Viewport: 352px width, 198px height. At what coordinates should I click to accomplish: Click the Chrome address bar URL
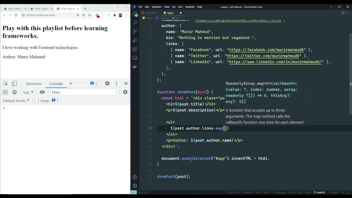tap(41, 15)
